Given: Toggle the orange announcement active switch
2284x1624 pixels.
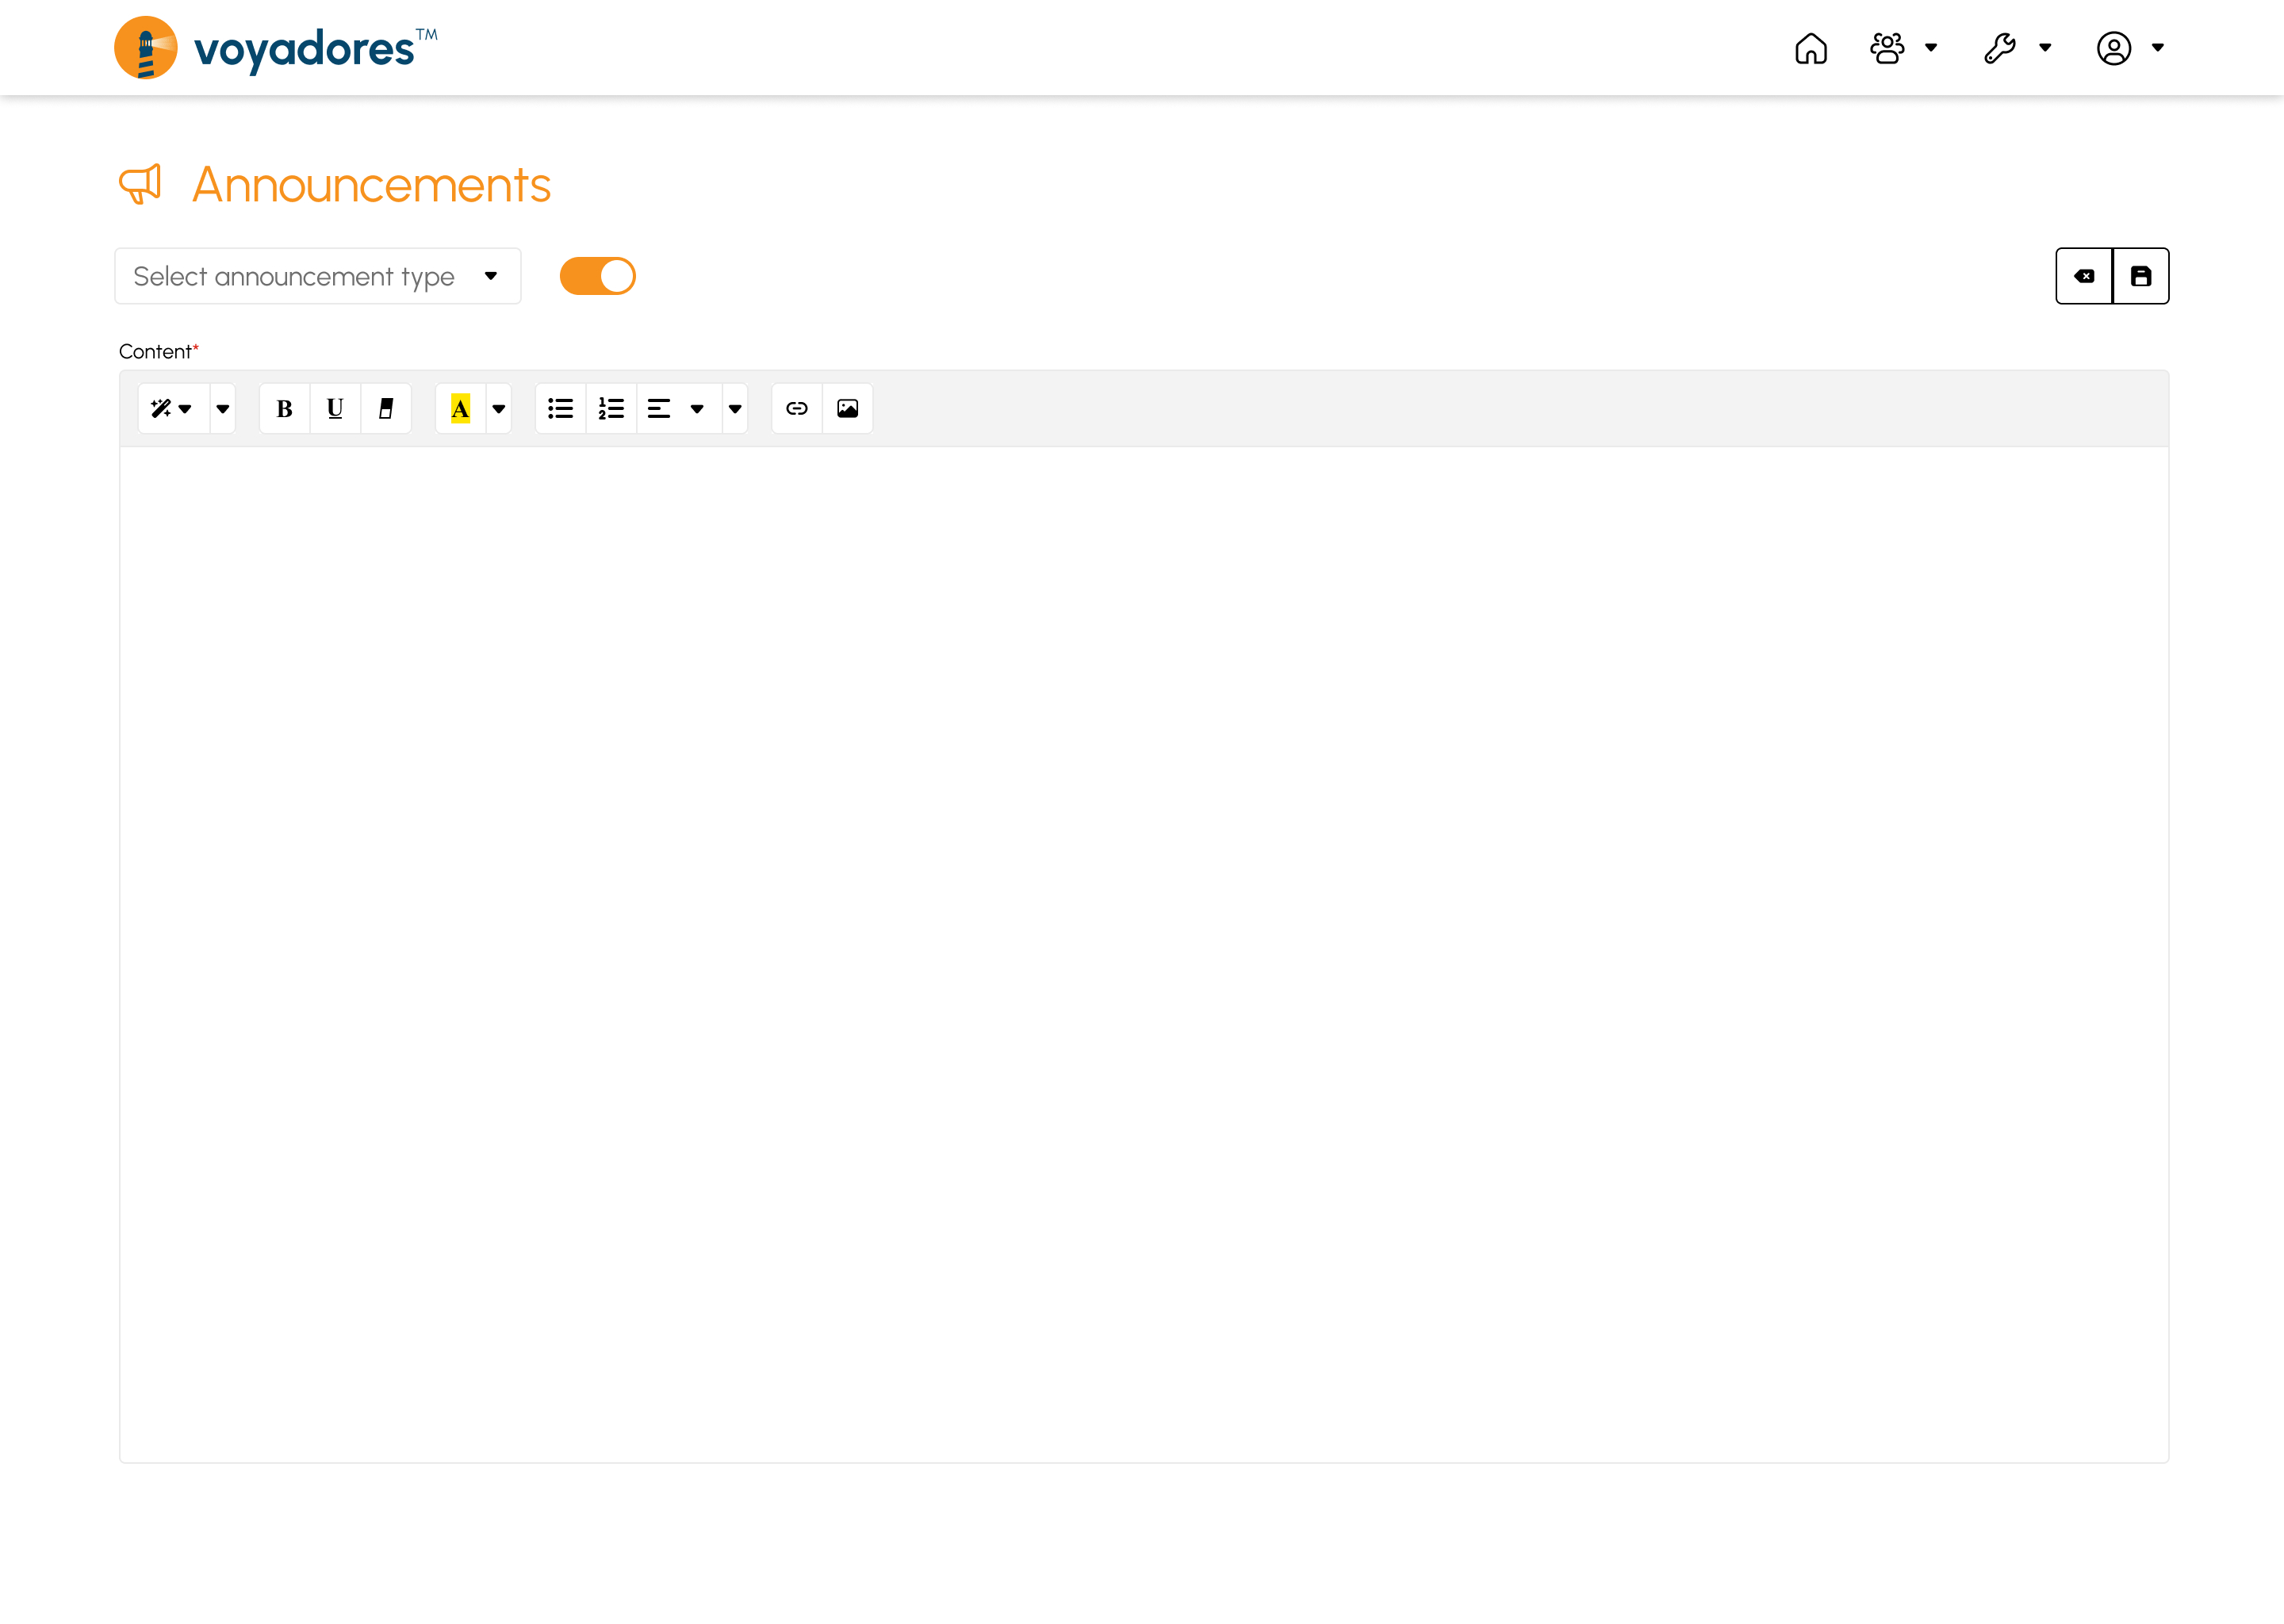Looking at the screenshot, I should [598, 276].
